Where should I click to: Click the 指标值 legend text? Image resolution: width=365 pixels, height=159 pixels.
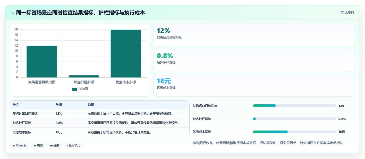(x=83, y=89)
